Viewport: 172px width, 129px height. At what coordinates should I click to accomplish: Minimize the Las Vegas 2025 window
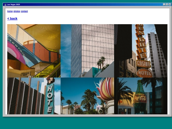[x=164, y=4]
